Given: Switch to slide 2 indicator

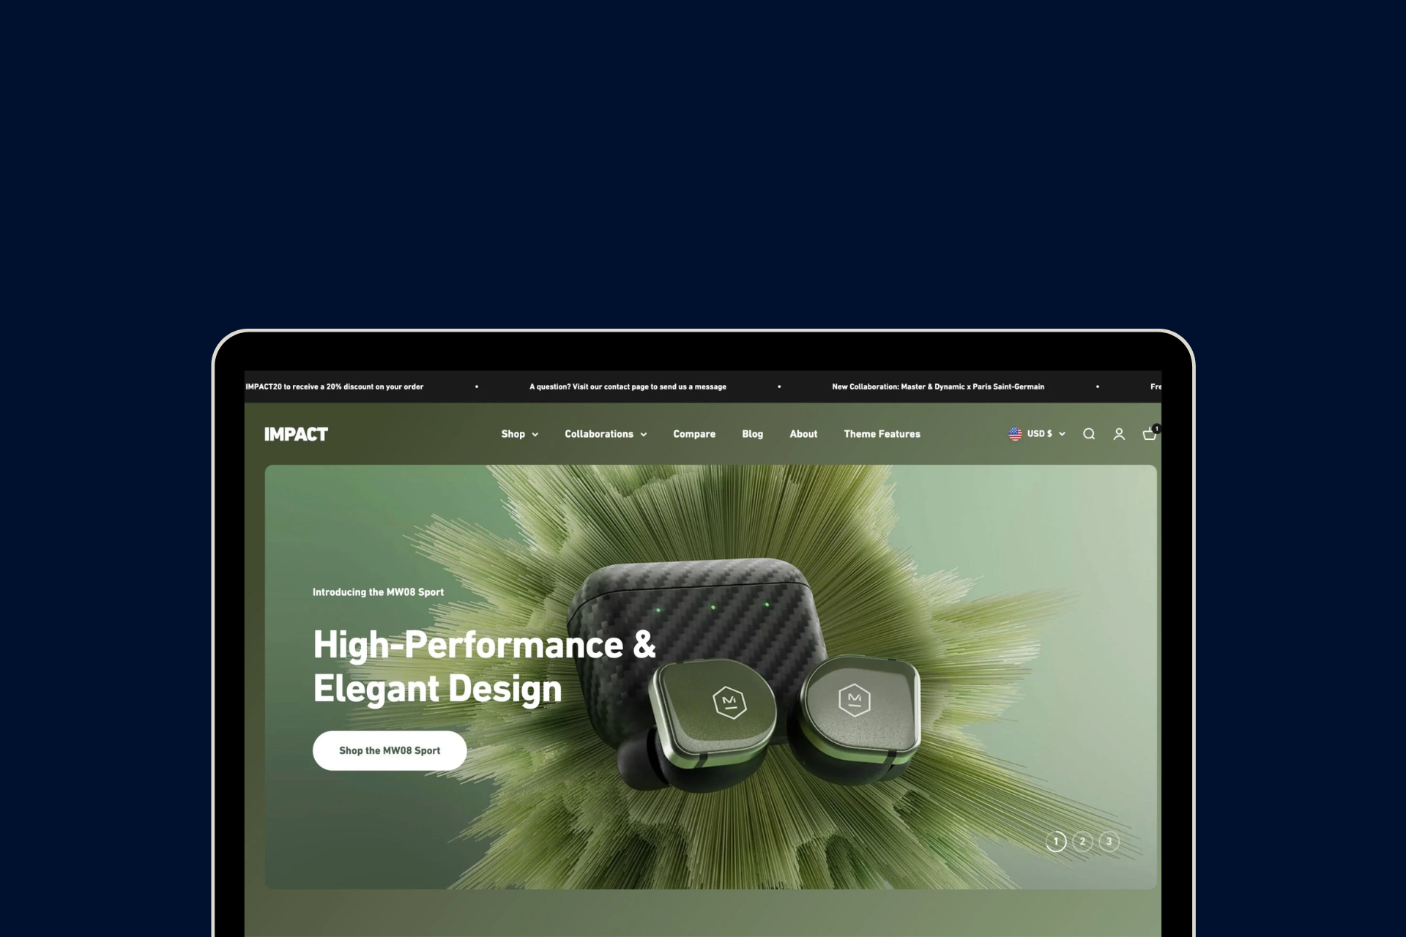Looking at the screenshot, I should [x=1082, y=842].
